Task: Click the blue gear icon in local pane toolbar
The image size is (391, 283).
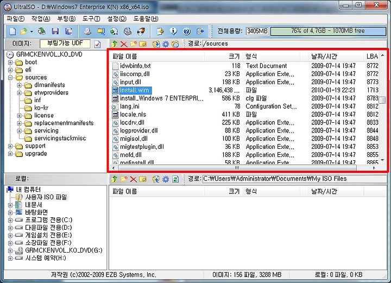Action: [x=166, y=179]
